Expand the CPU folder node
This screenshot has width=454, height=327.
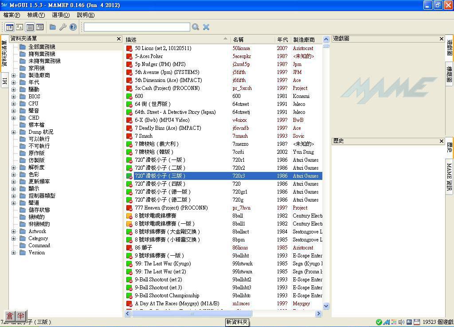(13, 104)
